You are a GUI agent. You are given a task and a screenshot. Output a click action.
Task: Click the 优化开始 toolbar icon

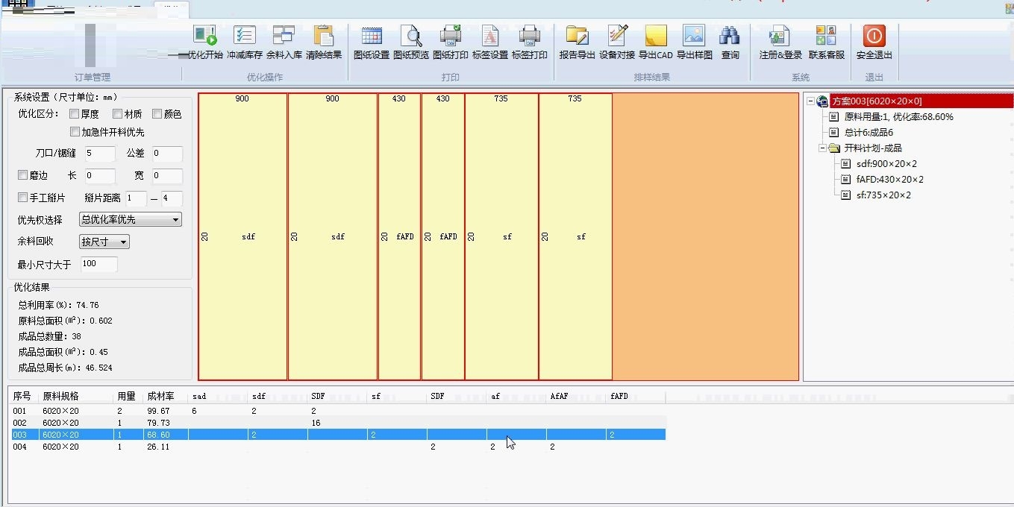(x=204, y=35)
